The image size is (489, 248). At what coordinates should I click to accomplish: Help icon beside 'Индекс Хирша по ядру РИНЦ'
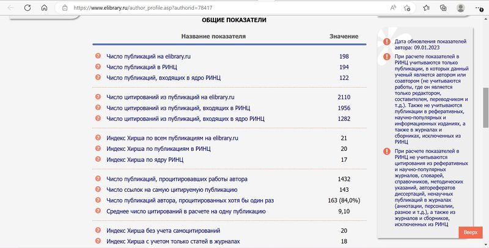(98, 159)
